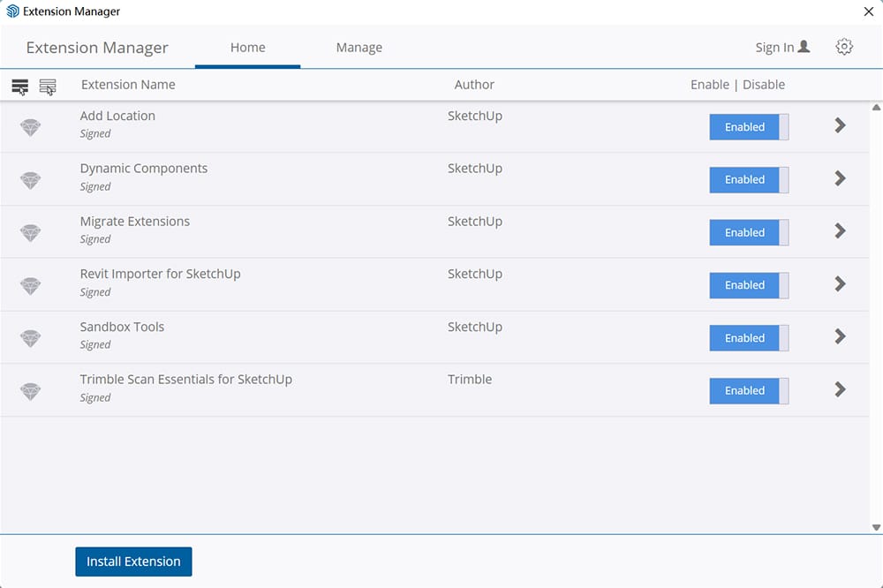Toggle the Migrate Extensions Enabled switch
883x588 pixels.
point(749,232)
